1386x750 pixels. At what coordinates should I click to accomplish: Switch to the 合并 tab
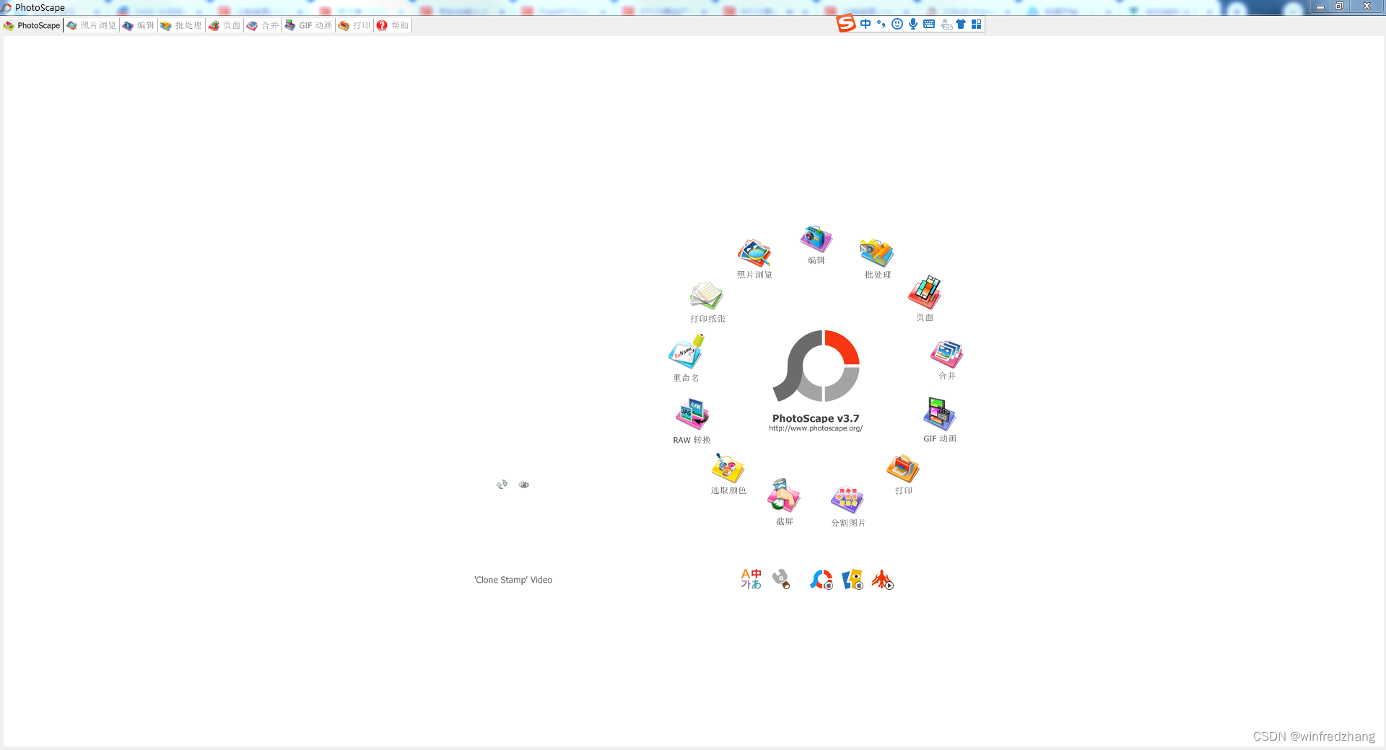click(x=263, y=25)
